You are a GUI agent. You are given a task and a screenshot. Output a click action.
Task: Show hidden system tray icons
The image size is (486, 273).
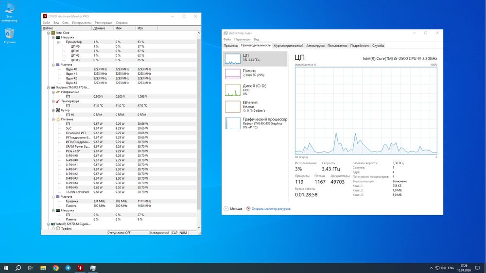(x=431, y=268)
